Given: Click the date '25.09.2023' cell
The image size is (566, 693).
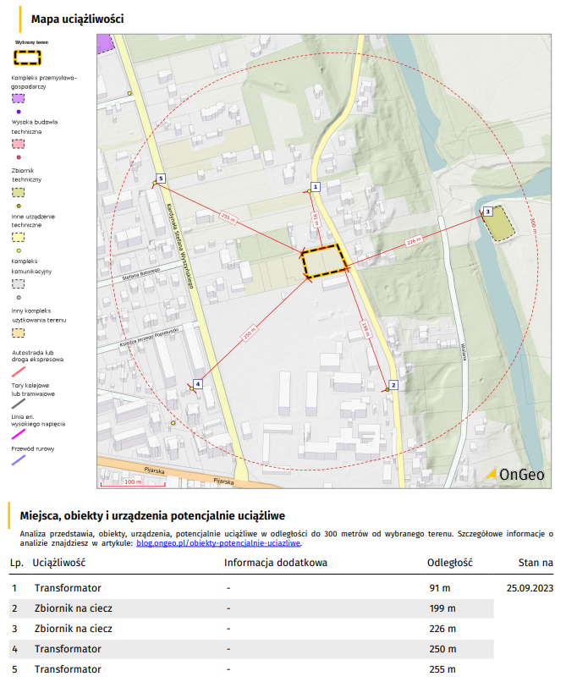Looking at the screenshot, I should (530, 588).
